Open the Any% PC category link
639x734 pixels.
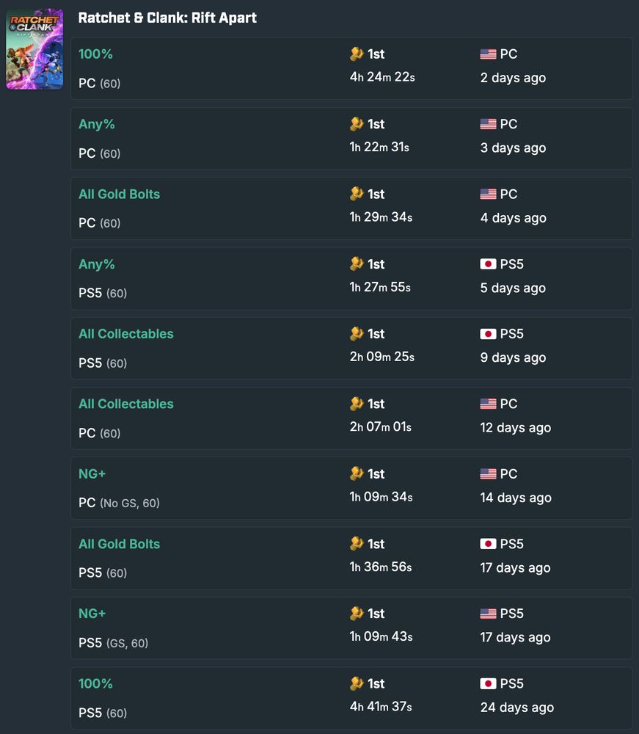point(96,124)
